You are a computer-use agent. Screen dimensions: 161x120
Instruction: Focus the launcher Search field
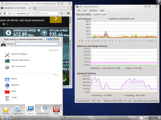37,44
